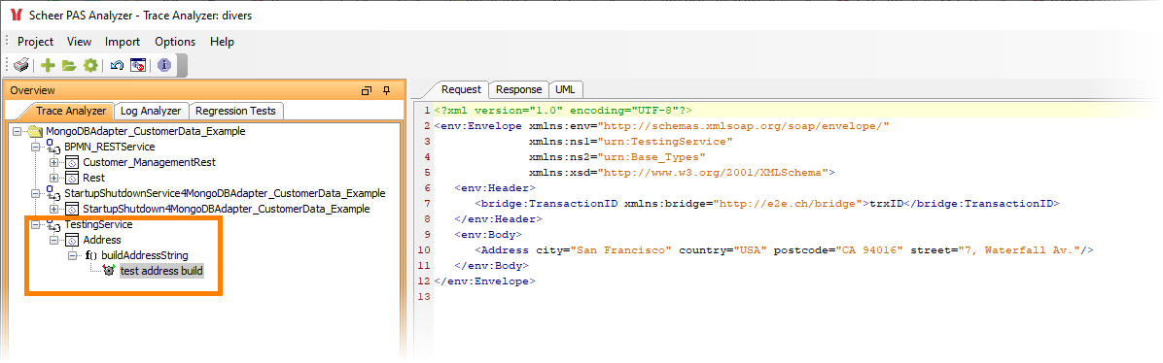This screenshot has height=363, width=1163.
Task: Collapse the StartupShutdownService4MongoDBAdapter_CustomerData_Example node
Action: click(36, 193)
